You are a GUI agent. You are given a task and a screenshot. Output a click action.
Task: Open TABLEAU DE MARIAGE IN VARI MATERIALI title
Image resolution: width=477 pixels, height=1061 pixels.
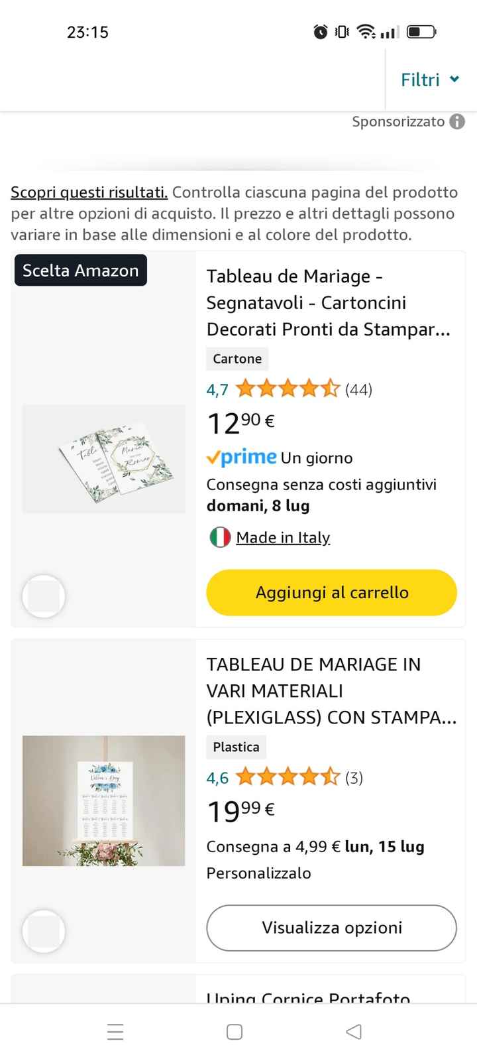point(331,691)
